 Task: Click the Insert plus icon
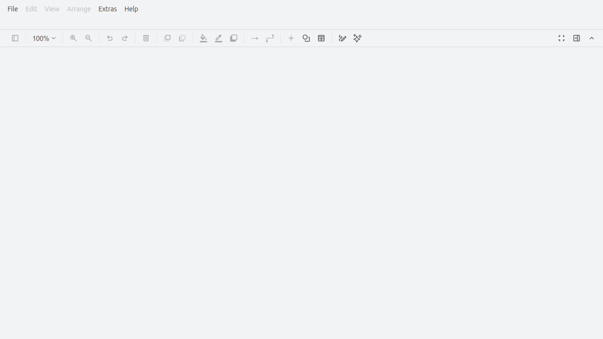[291, 38]
